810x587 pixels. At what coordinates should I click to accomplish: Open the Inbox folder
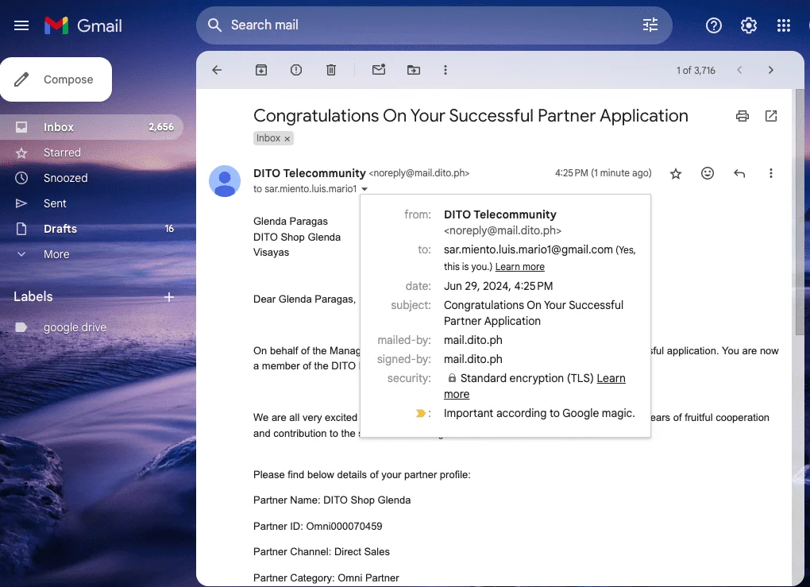(91, 127)
